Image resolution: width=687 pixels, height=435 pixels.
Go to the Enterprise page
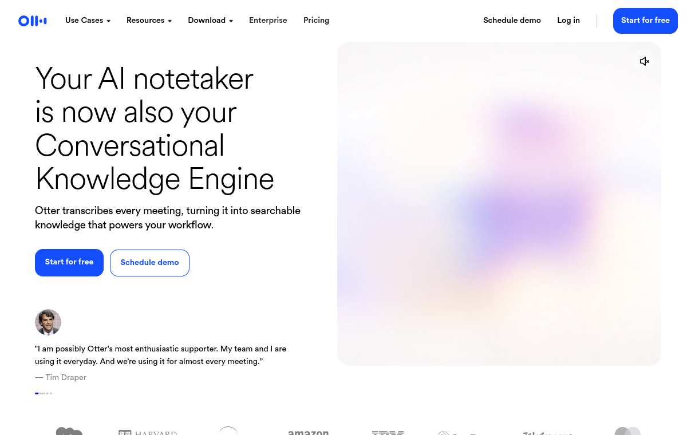click(x=268, y=21)
